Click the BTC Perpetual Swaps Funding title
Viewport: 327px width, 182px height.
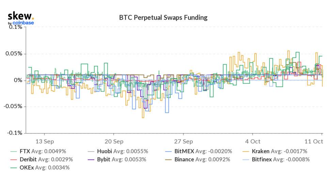163,17
